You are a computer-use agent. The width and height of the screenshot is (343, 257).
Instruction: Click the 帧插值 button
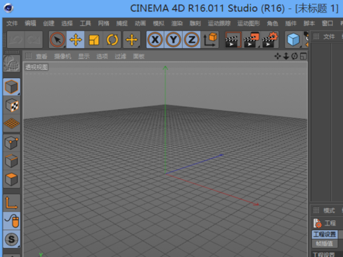[x=324, y=243]
